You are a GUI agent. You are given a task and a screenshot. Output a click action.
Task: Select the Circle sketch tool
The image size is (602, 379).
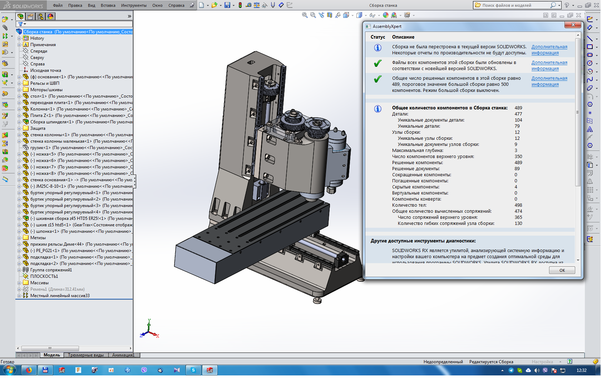590,63
